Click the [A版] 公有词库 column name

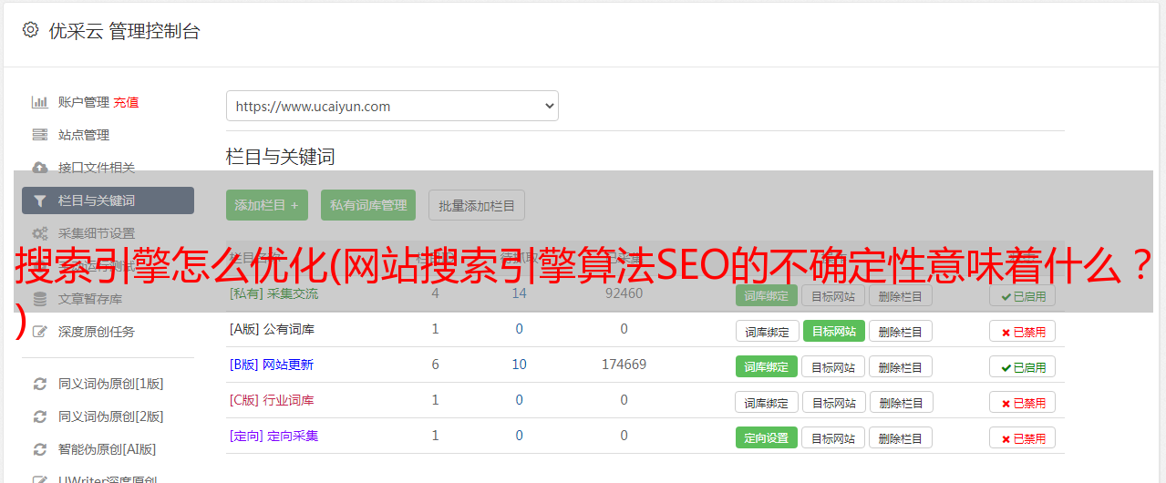272,329
